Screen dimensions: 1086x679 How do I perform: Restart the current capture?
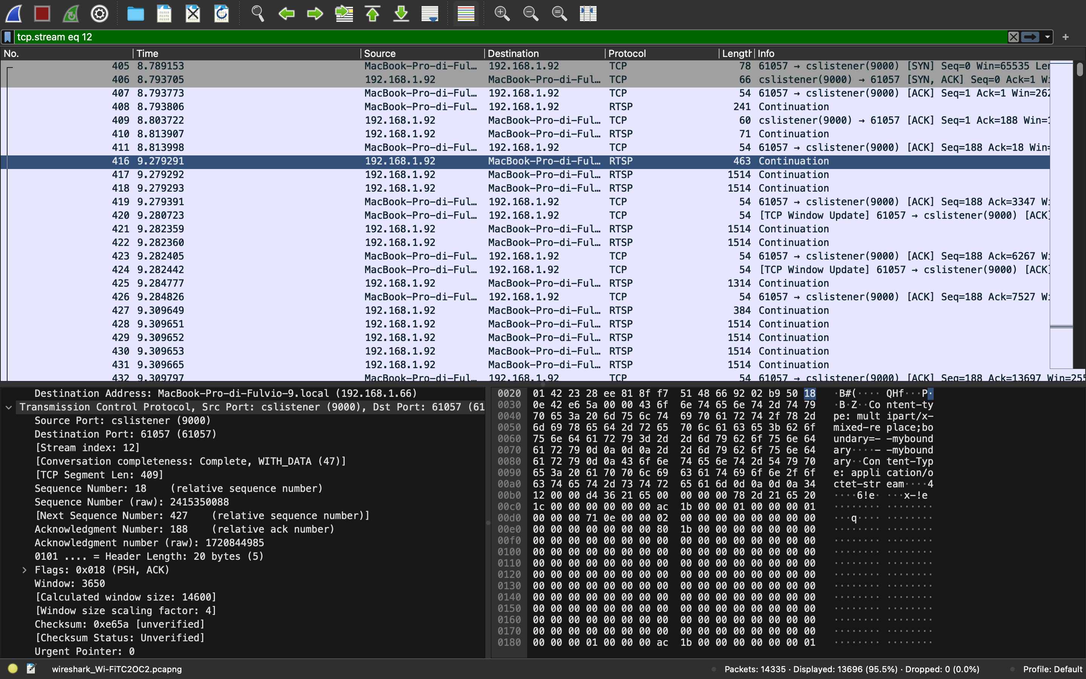tap(71, 14)
